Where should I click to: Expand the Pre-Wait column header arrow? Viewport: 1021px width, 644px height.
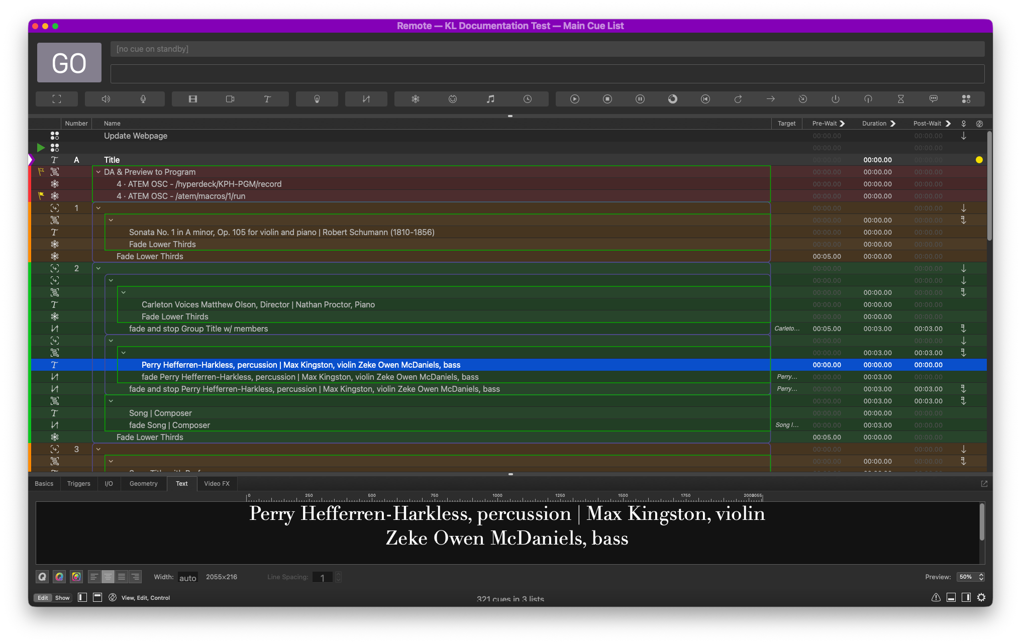(x=843, y=124)
